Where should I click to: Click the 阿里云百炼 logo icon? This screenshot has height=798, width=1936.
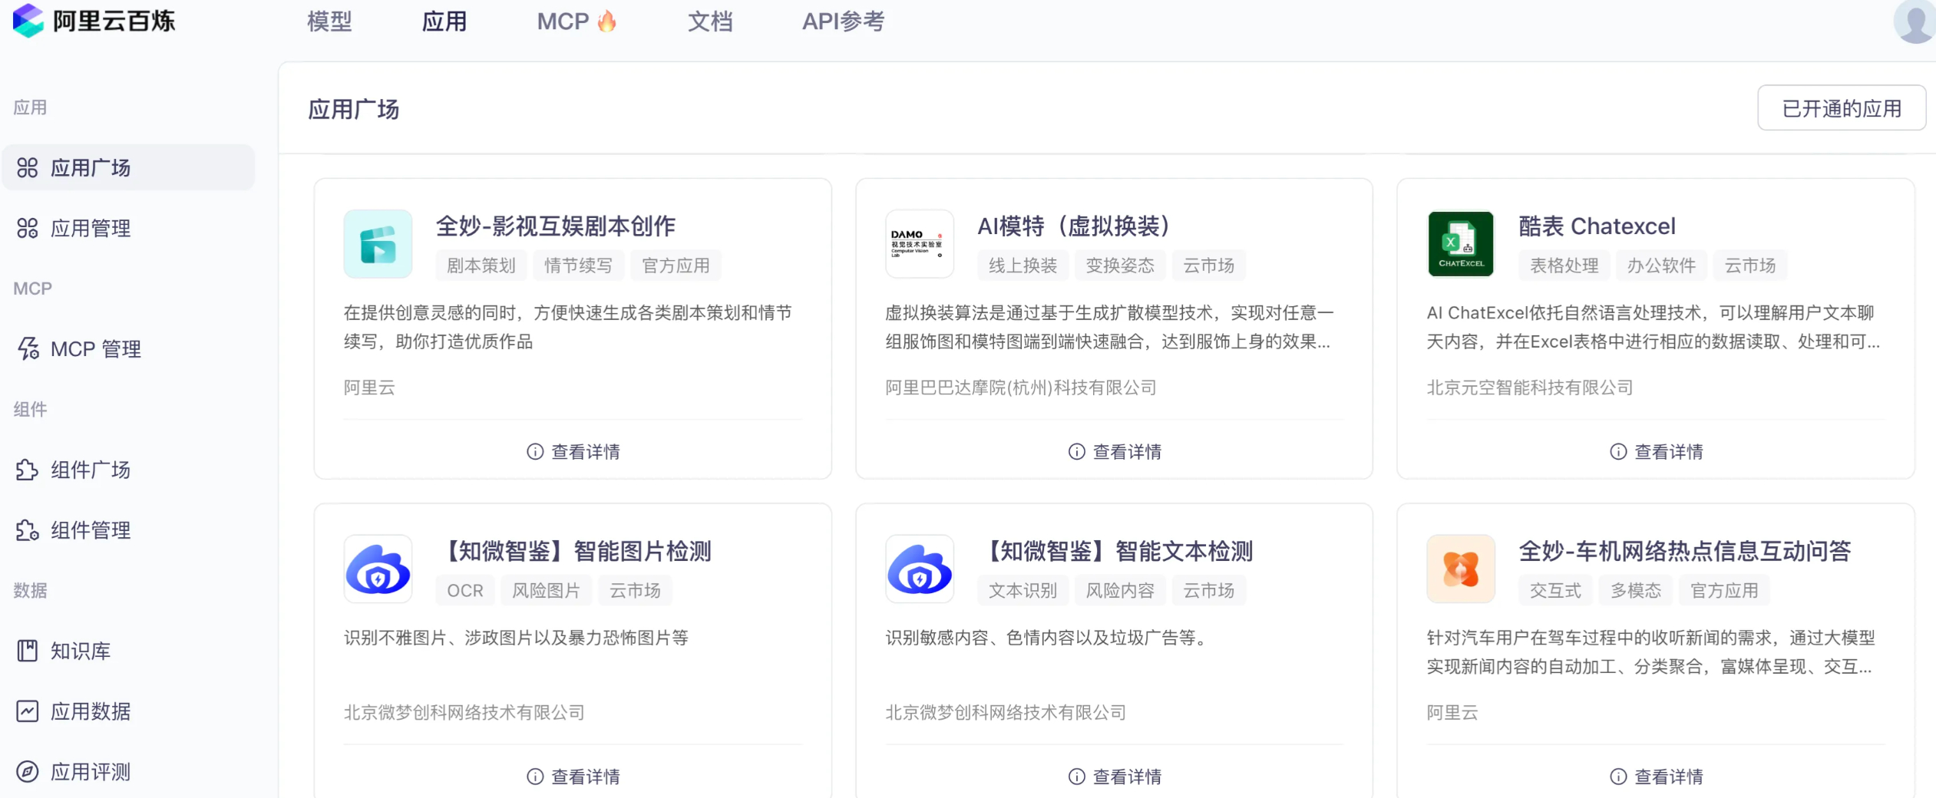(28, 21)
